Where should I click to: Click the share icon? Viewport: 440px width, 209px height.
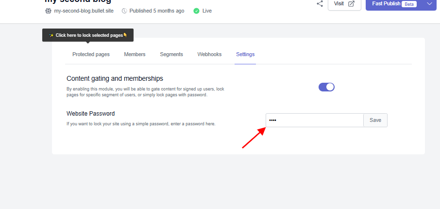coord(320,4)
